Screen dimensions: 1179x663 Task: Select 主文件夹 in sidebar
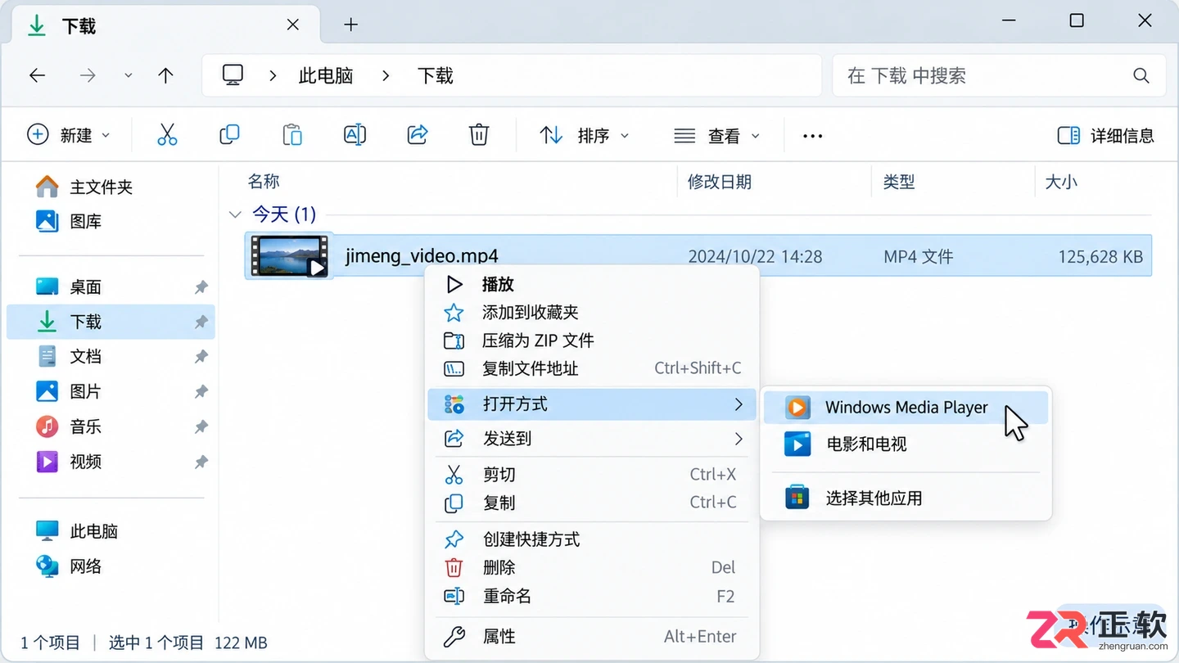pos(111,187)
